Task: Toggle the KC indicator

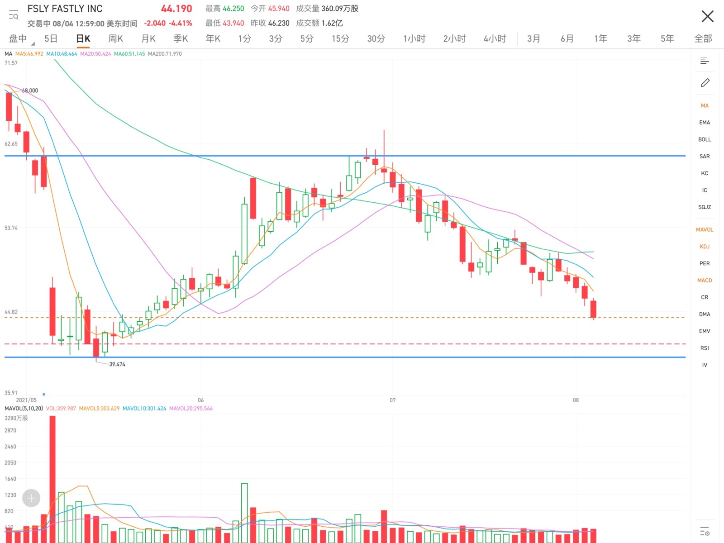Action: (x=705, y=173)
